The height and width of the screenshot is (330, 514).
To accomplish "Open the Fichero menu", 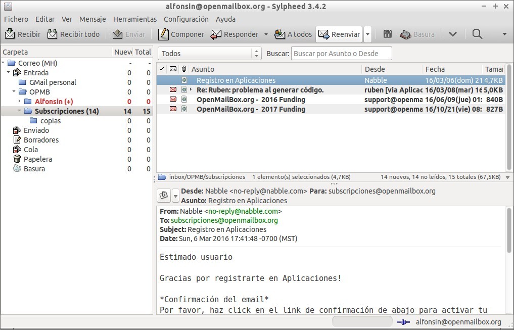I will click(16, 19).
